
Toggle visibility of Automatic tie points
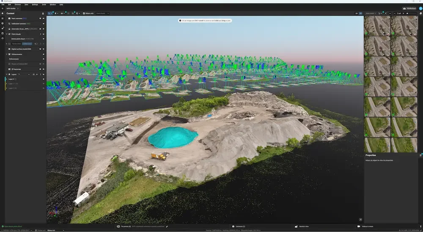(44, 29)
